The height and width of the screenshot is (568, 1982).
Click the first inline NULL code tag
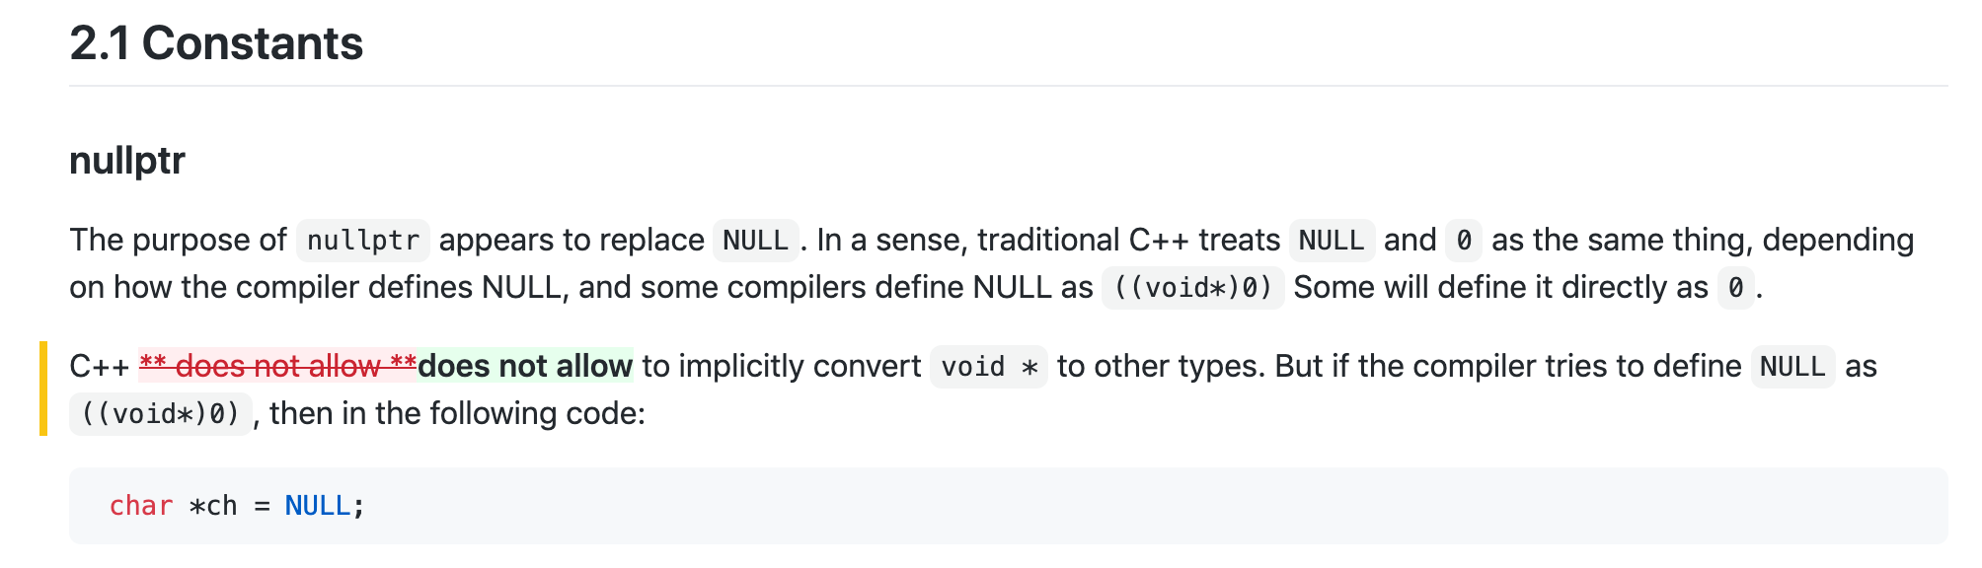755,240
